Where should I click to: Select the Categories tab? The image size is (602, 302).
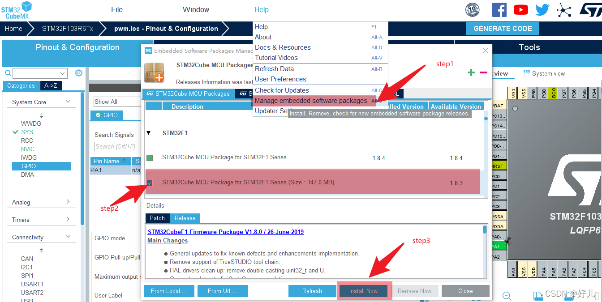click(x=21, y=86)
